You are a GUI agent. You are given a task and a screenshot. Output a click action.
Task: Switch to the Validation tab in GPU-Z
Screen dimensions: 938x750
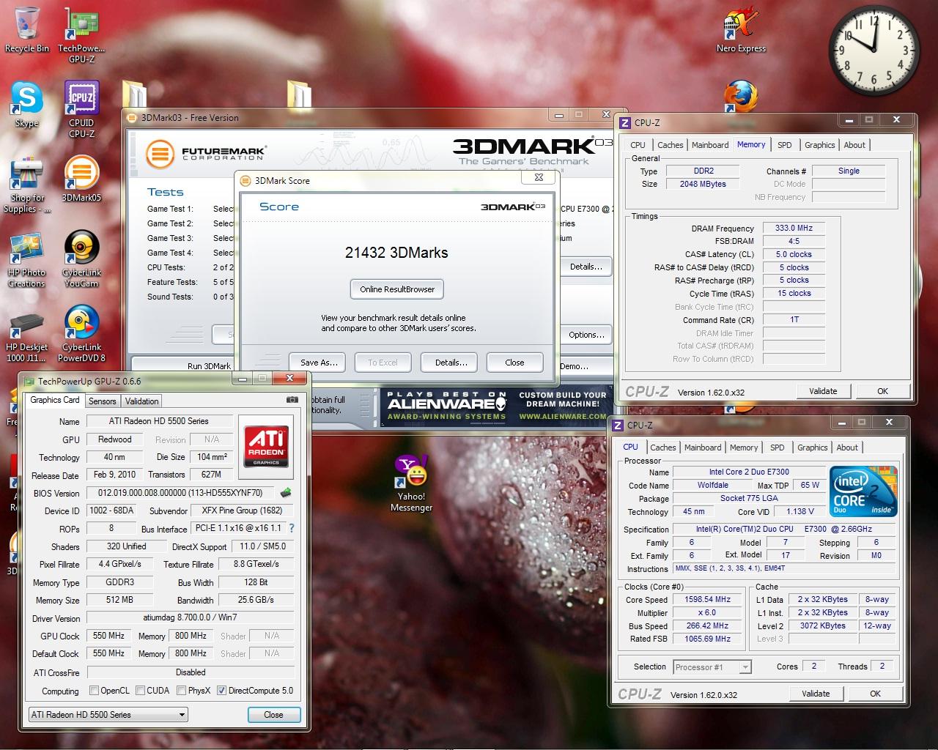click(x=141, y=401)
